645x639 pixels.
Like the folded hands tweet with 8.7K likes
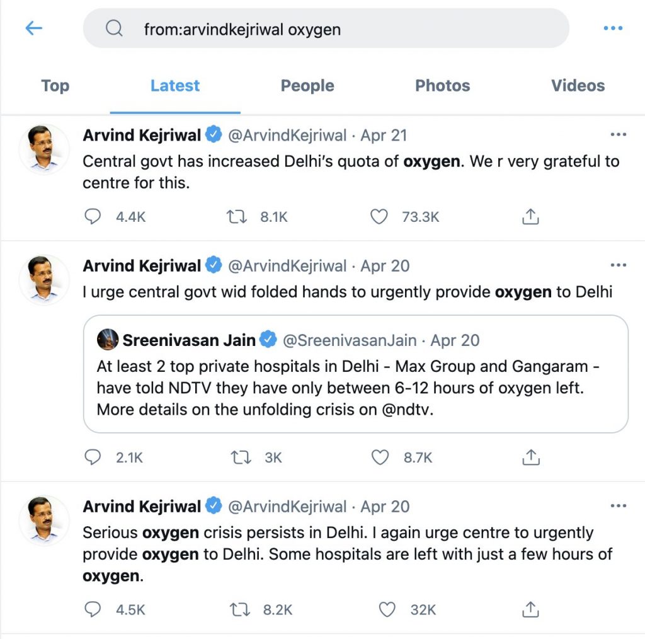click(x=380, y=458)
